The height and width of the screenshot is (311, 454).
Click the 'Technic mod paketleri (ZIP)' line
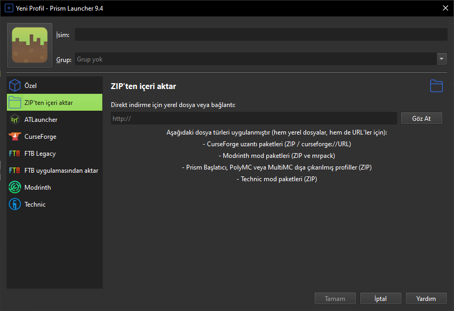coord(277,179)
